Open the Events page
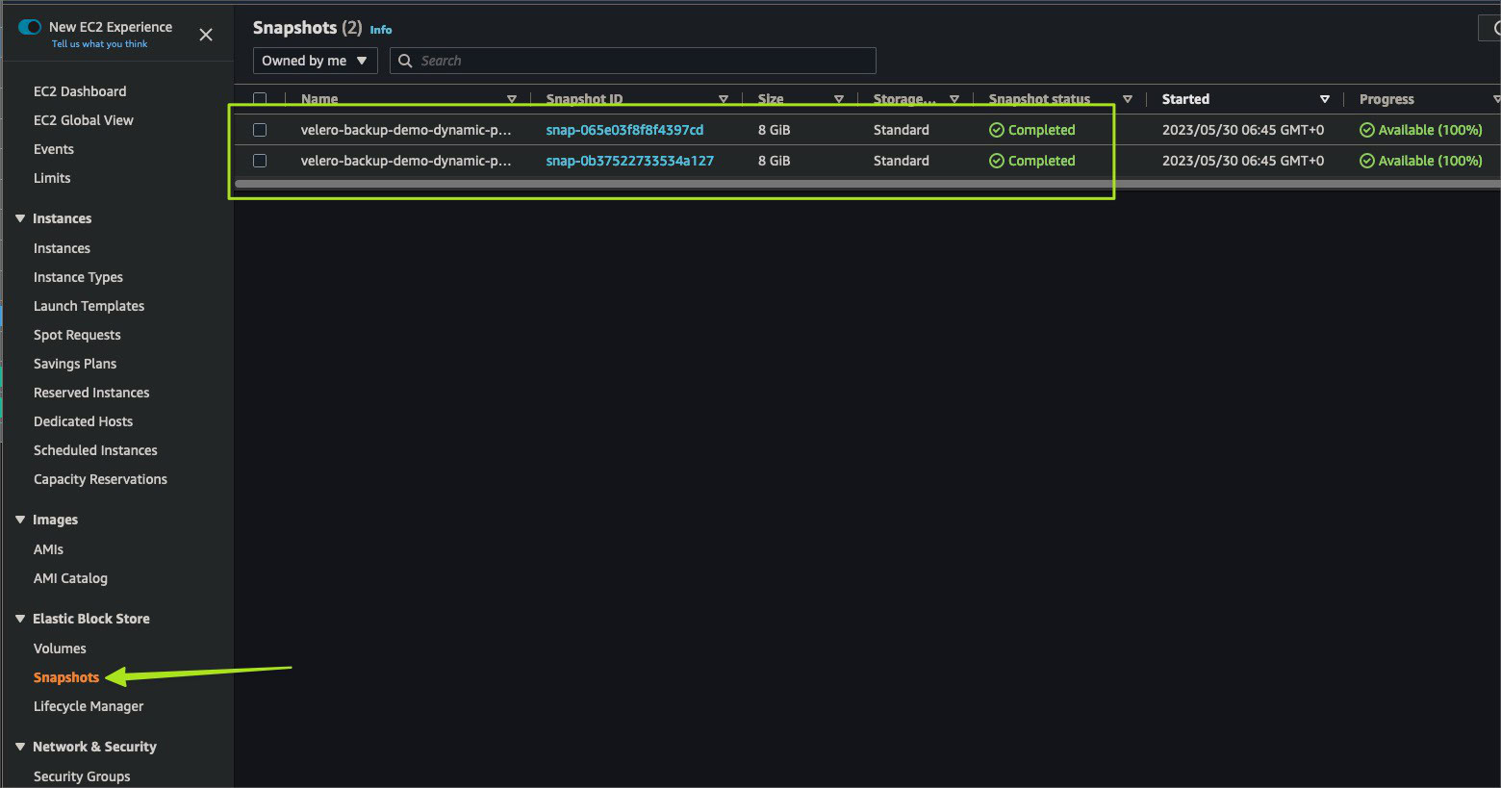Image resolution: width=1501 pixels, height=788 pixels. [54, 149]
